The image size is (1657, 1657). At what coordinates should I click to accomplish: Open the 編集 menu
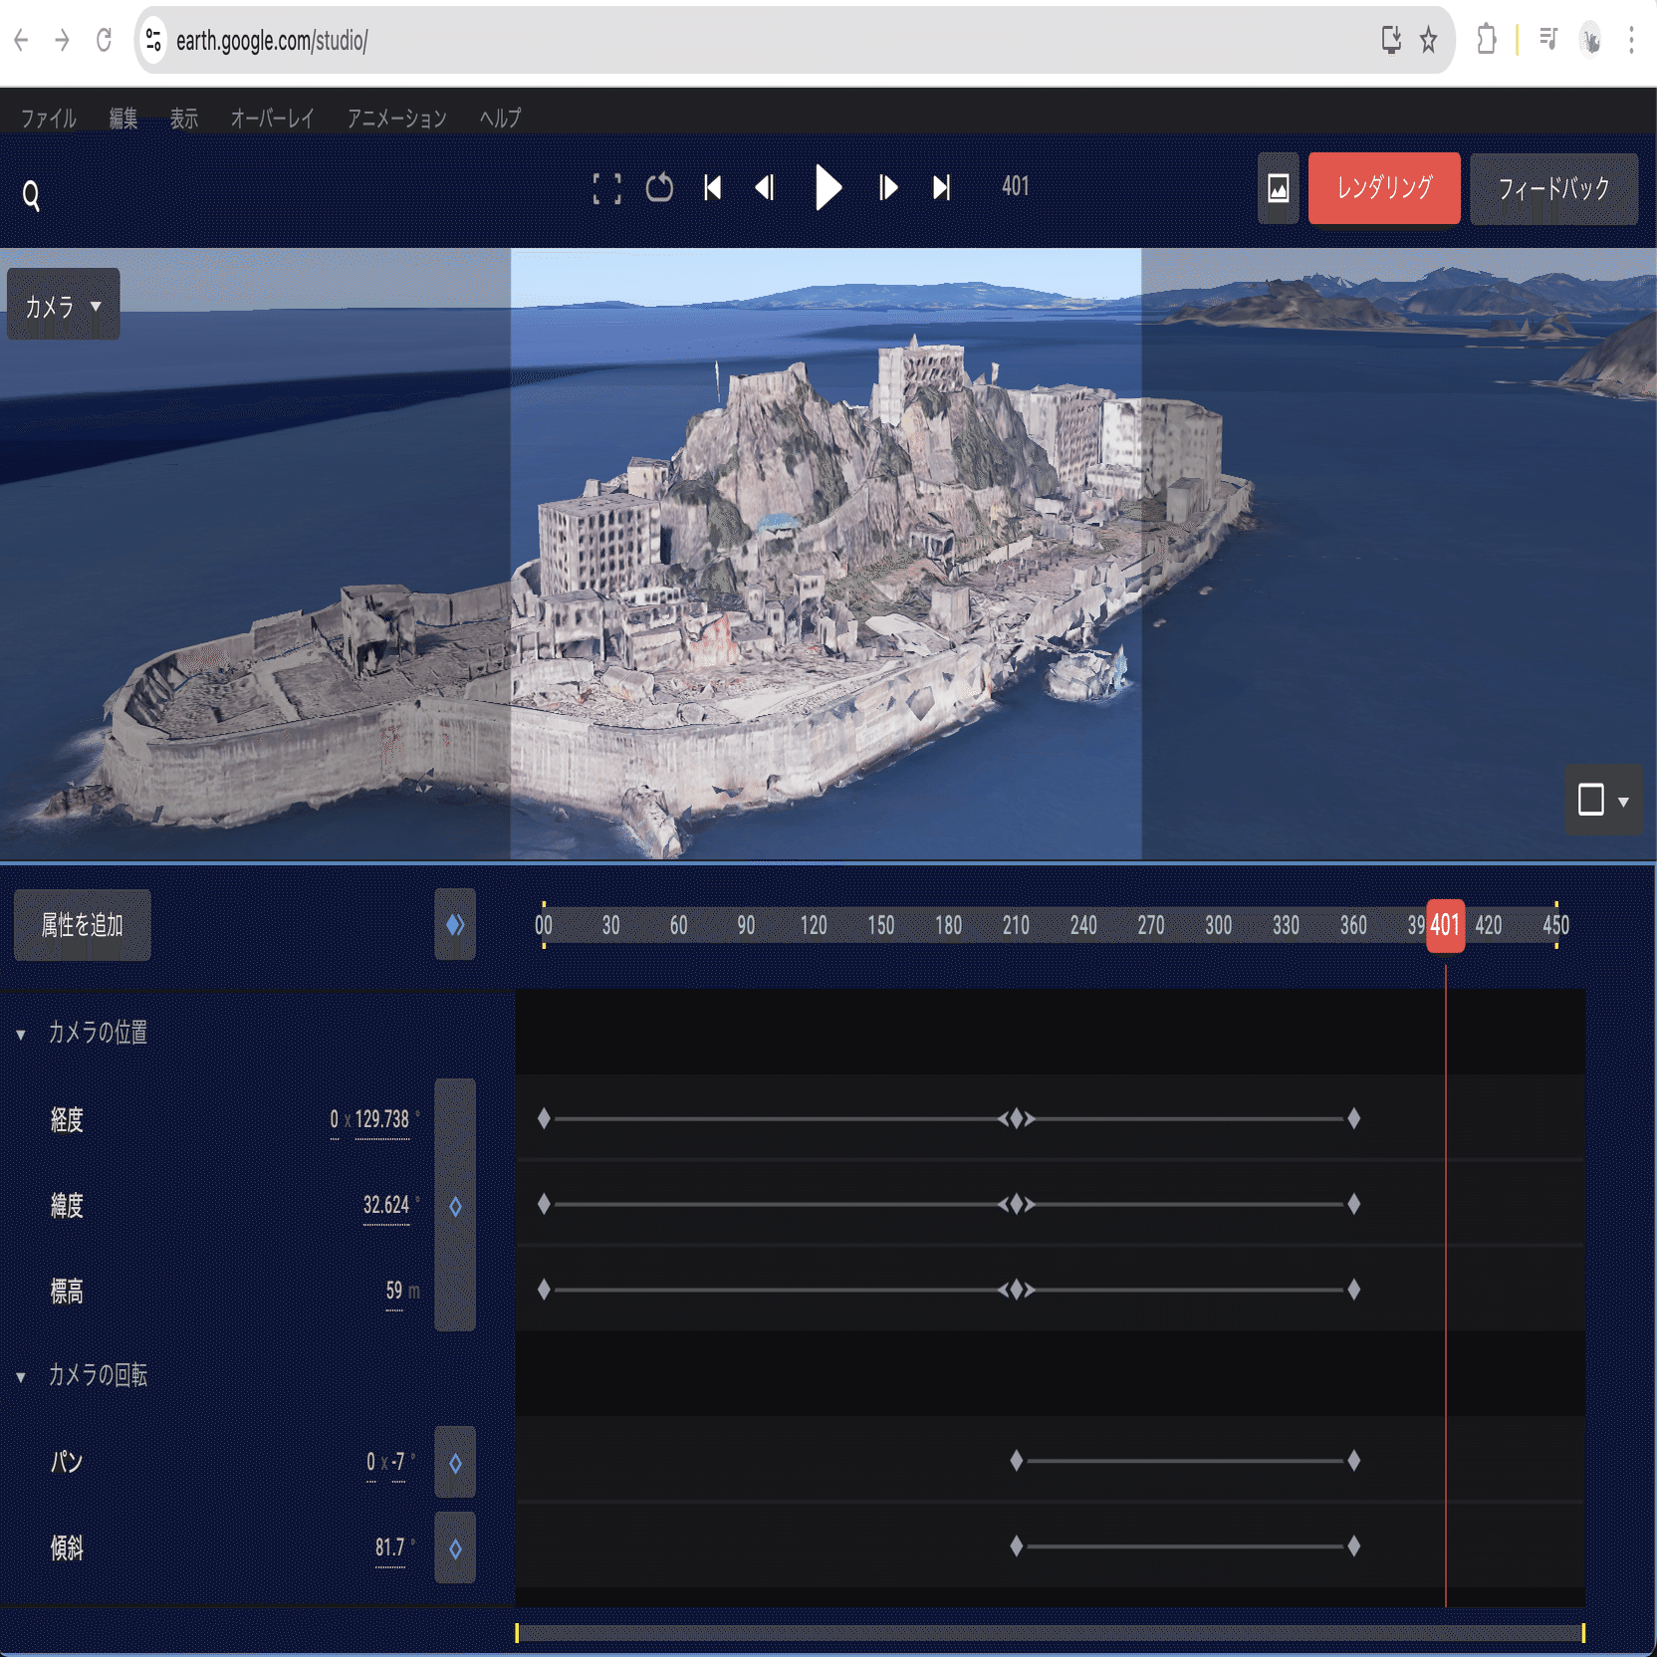click(x=123, y=118)
